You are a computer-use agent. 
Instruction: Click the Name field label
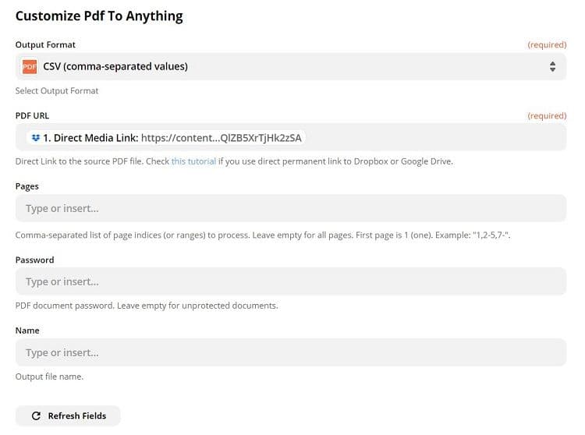point(27,331)
